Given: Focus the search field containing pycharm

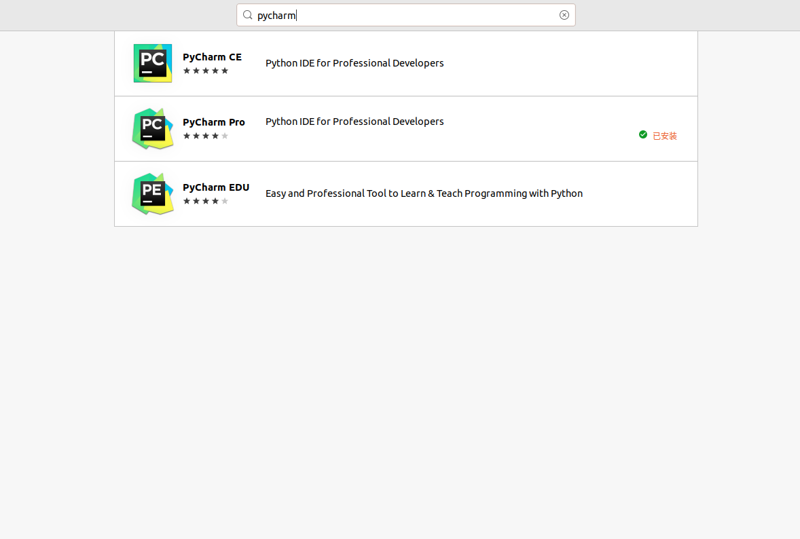Looking at the screenshot, I should tap(405, 16).
